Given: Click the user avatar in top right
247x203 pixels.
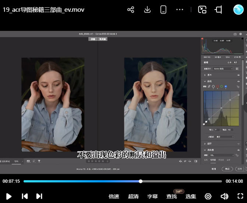Looking at the screenshot, I should [239, 10].
